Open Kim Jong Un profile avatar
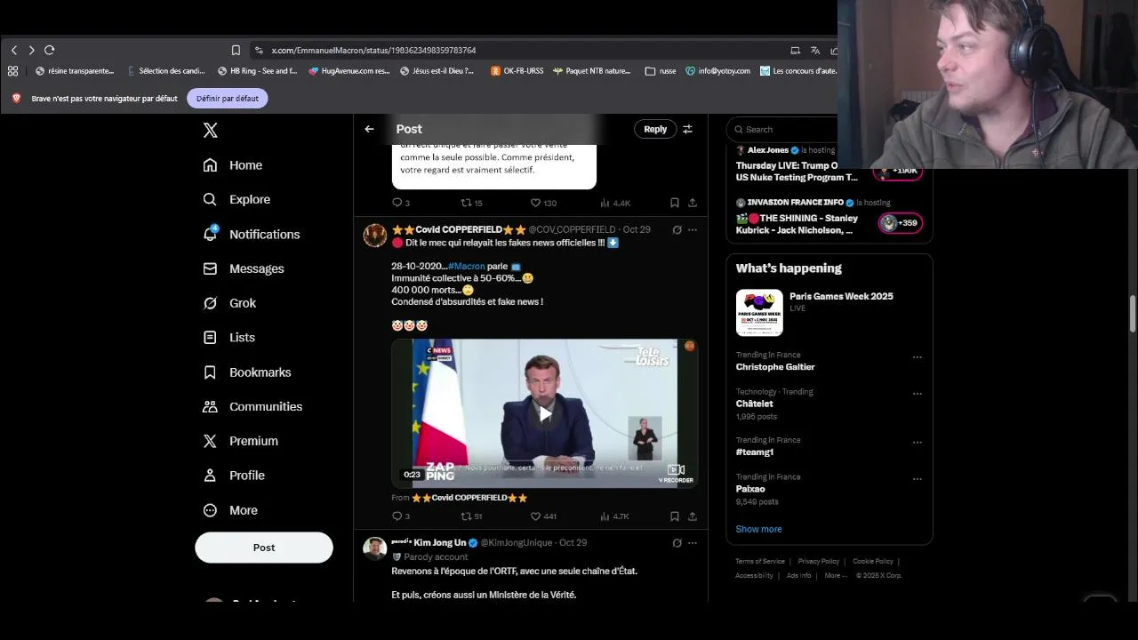 click(375, 548)
